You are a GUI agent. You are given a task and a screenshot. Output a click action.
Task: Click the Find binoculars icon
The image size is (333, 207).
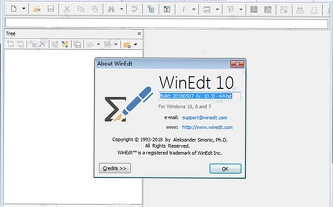tap(111, 9)
